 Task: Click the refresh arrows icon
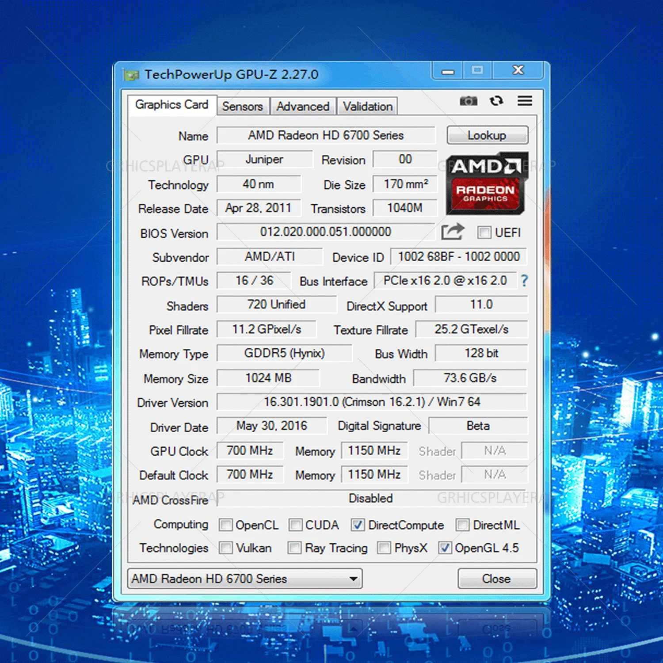click(496, 101)
